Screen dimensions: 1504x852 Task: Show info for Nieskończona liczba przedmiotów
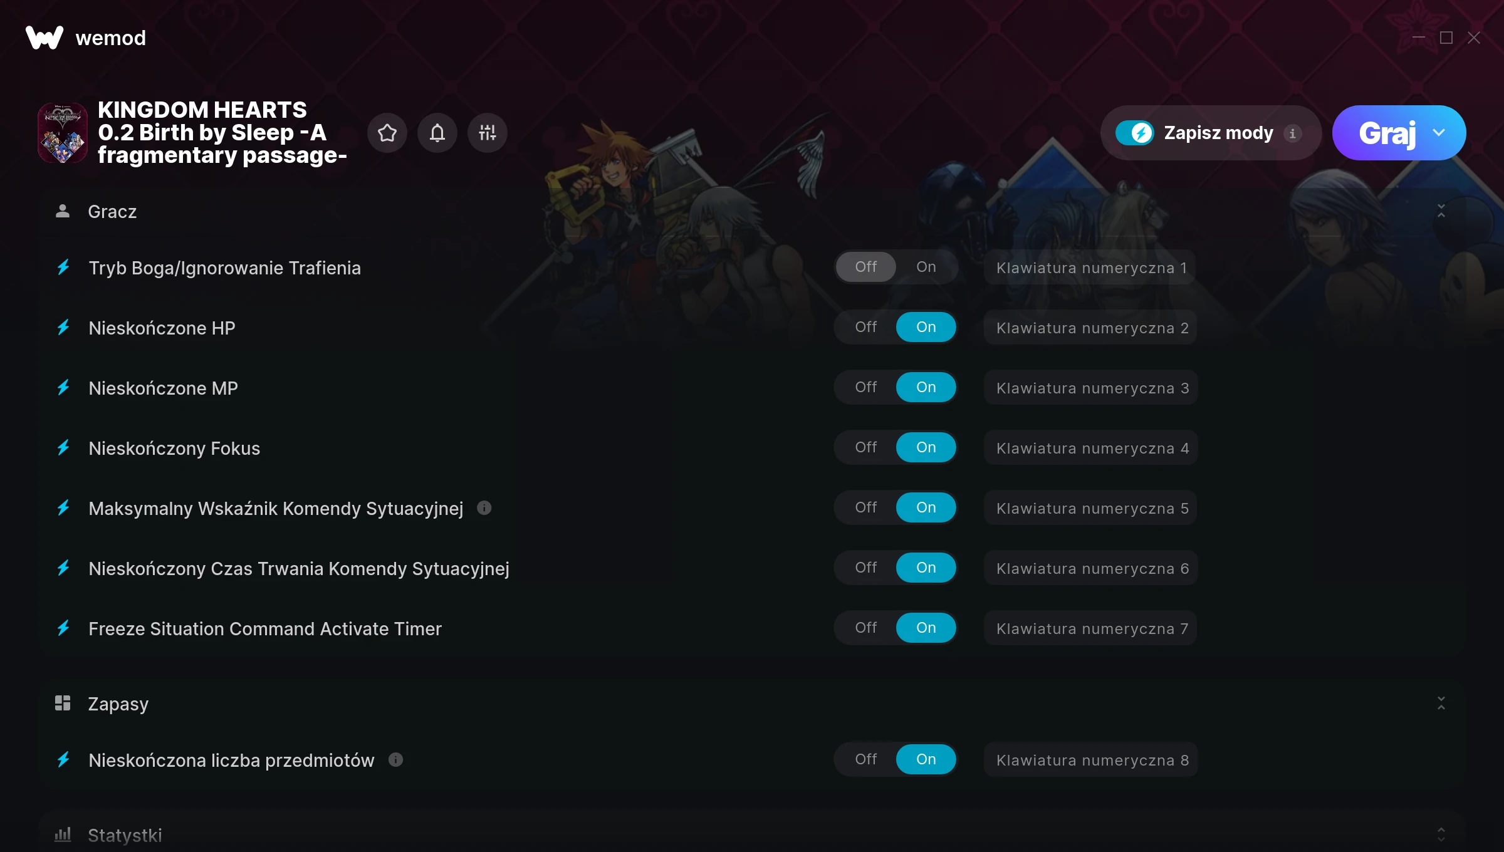click(395, 760)
